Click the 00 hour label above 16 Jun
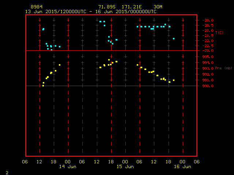Viewport: 234px width, 175px height. pos(182,162)
